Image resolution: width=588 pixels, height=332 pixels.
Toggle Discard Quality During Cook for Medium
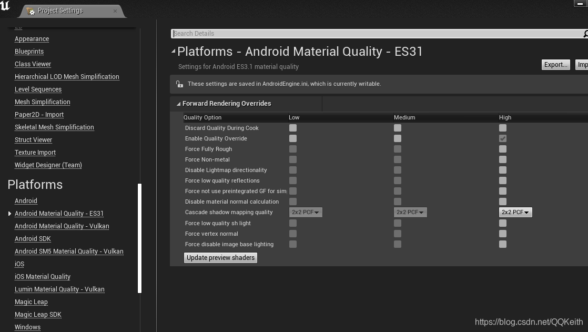(x=398, y=128)
